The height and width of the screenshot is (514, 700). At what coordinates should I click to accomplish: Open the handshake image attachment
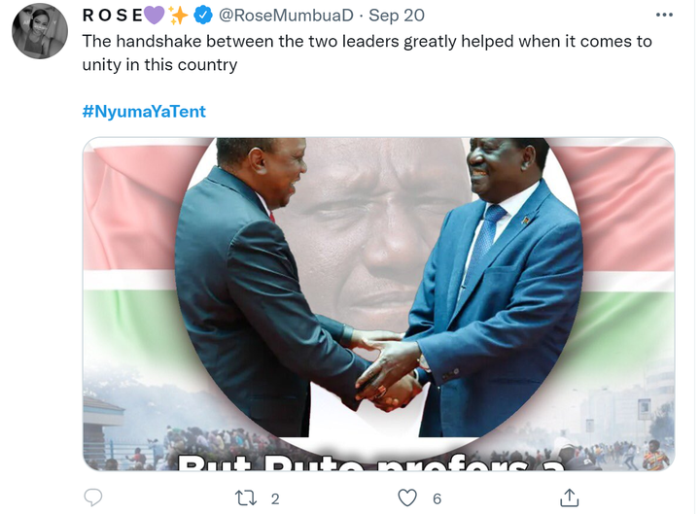(x=378, y=304)
